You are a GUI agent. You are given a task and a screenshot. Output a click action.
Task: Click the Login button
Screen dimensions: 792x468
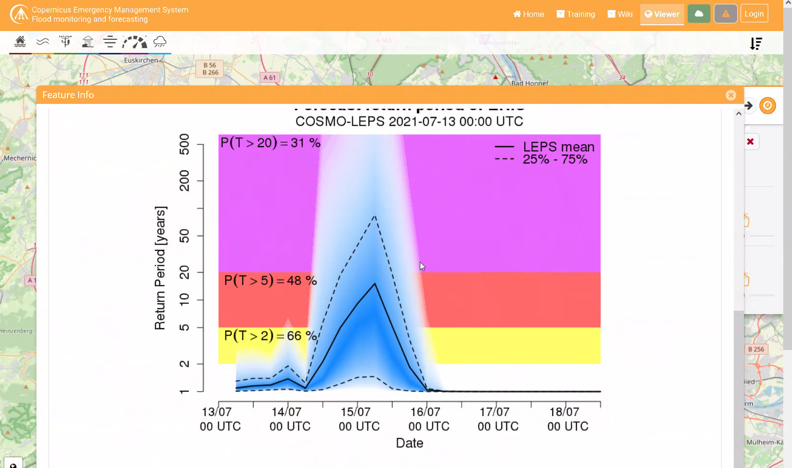pos(754,14)
